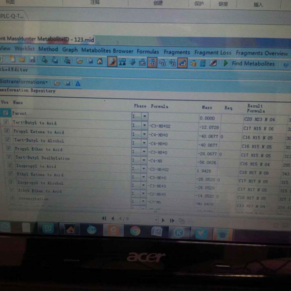Open the blue bird app taskbar icon

coord(201,233)
